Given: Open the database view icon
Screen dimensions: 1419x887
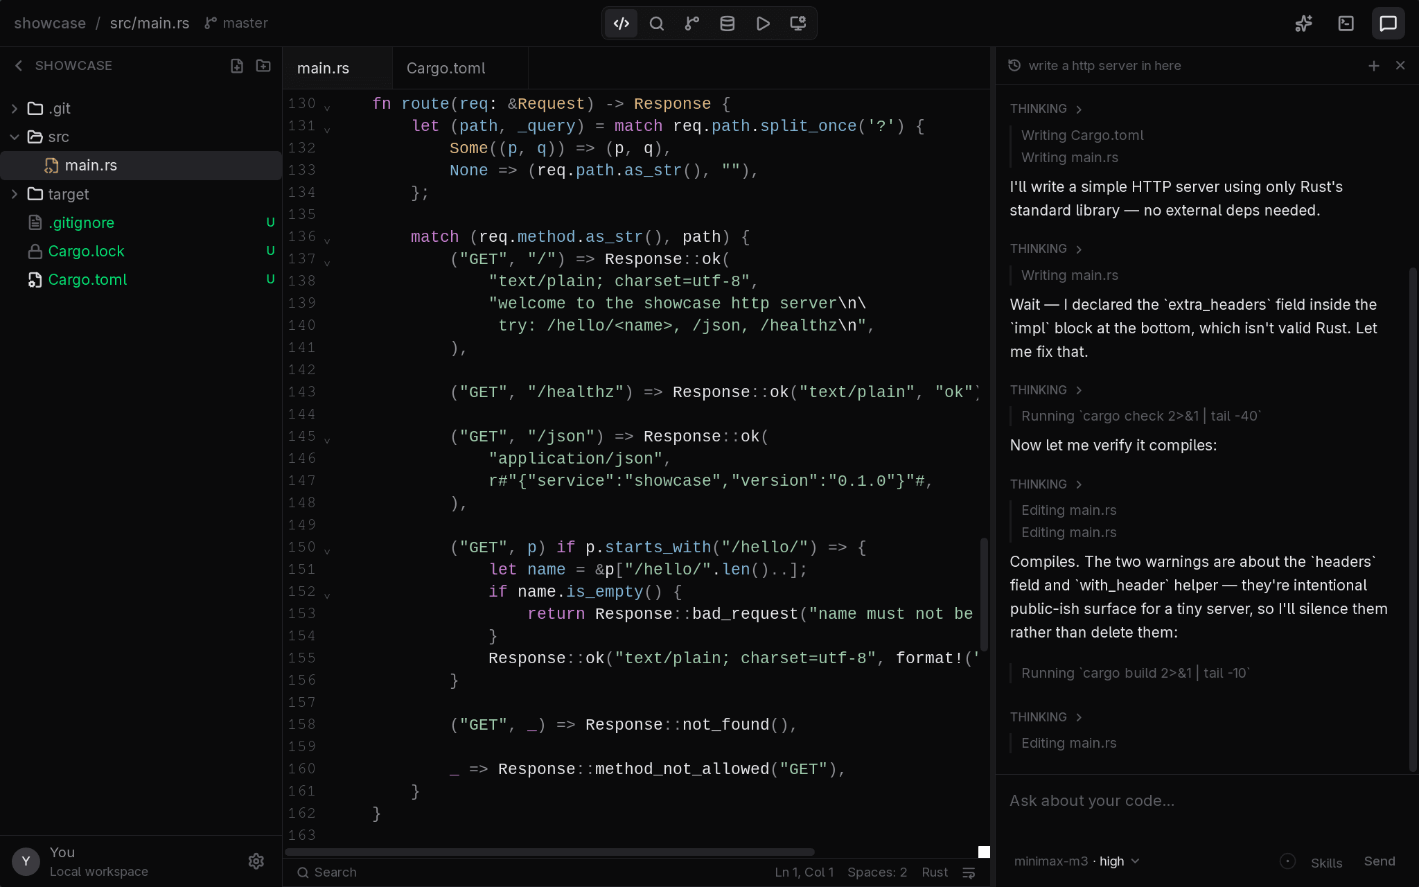Looking at the screenshot, I should 728,24.
